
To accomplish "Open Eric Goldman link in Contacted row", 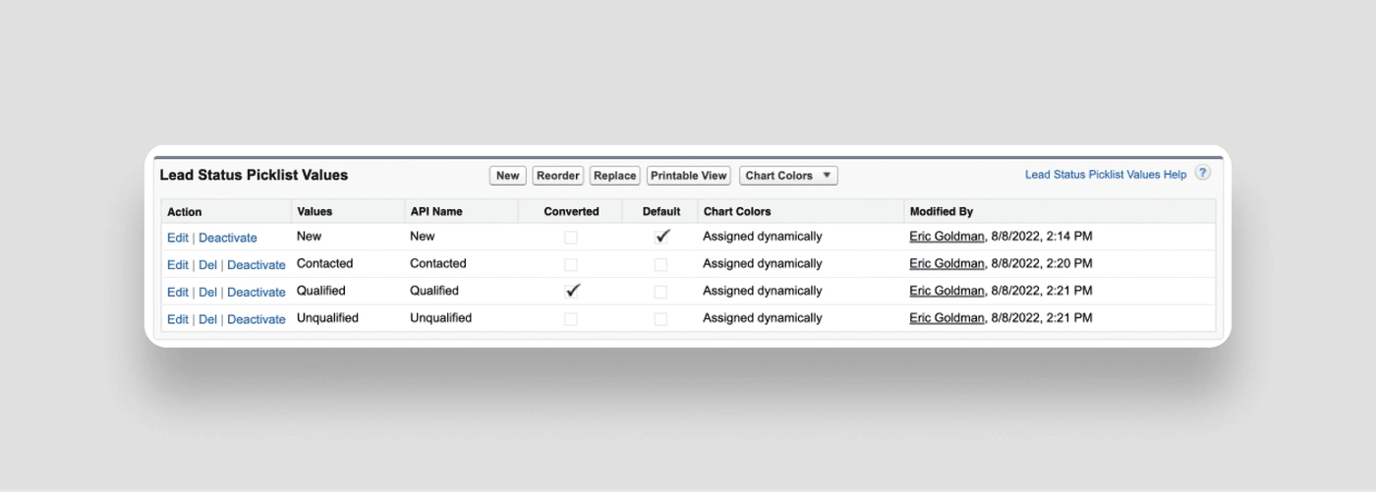I will 946,264.
